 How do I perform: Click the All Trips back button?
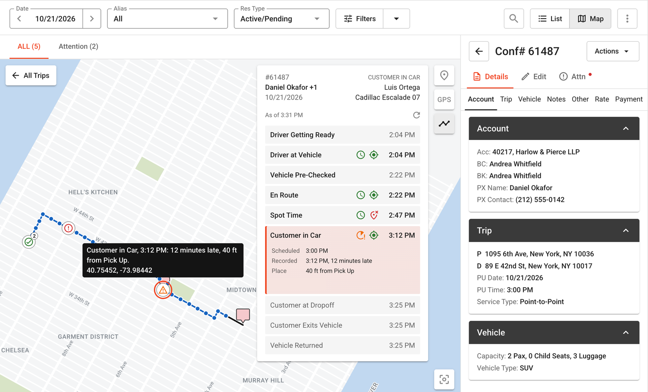pos(31,75)
